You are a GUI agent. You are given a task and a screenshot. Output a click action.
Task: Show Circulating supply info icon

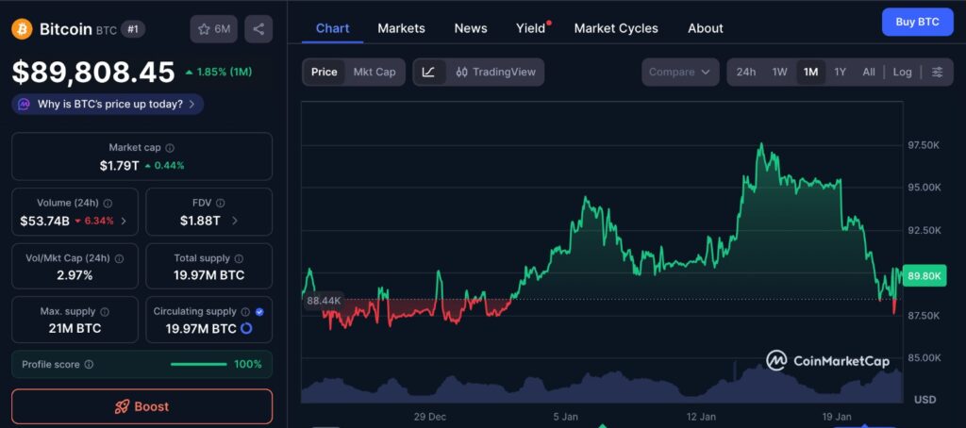pyautogui.click(x=245, y=312)
